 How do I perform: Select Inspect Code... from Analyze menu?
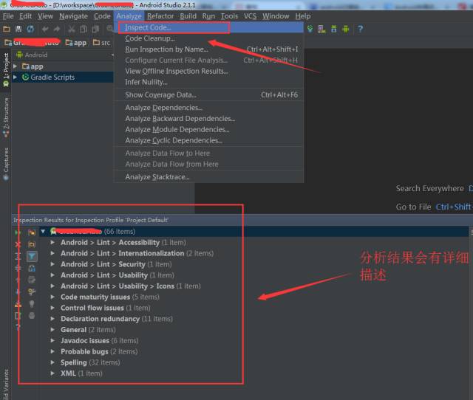click(208, 27)
